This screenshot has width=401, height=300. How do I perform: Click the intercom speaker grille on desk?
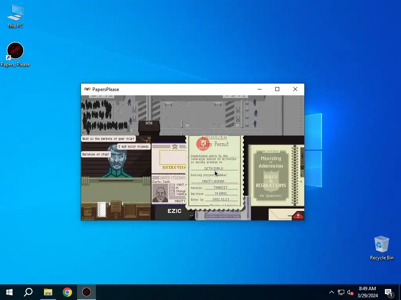click(x=116, y=206)
